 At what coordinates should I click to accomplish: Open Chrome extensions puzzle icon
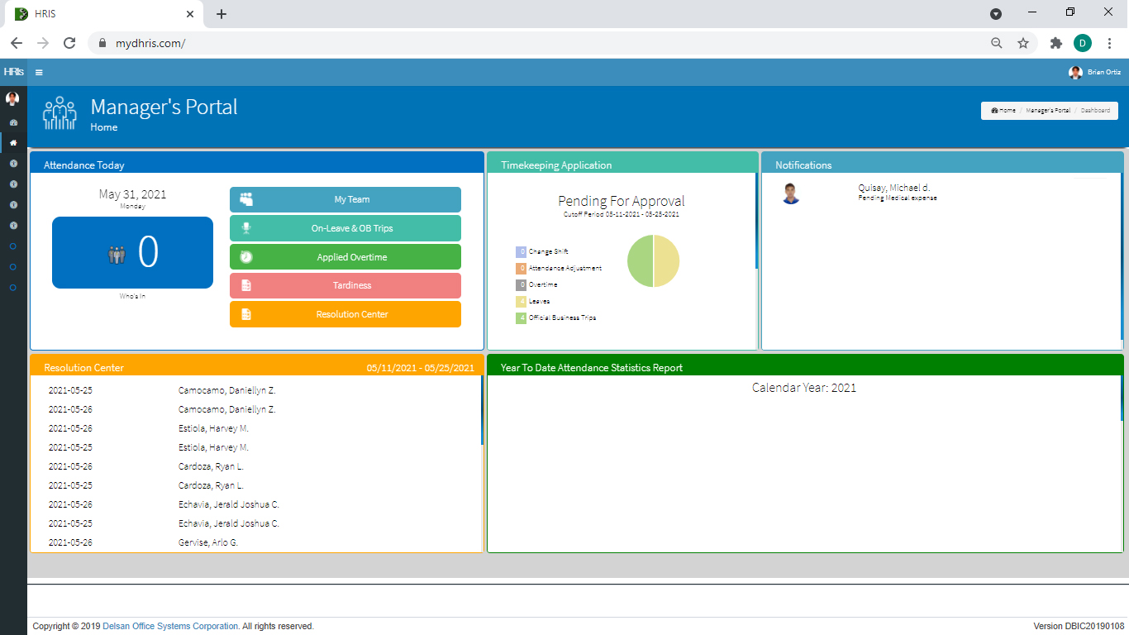(1055, 43)
